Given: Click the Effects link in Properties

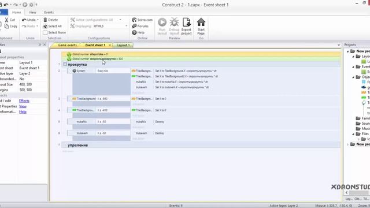Looking at the screenshot, I should tap(24, 101).
